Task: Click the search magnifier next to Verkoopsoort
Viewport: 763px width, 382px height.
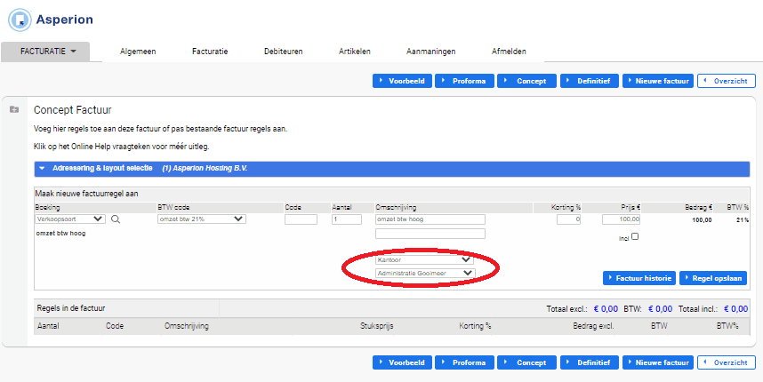Action: pos(116,219)
